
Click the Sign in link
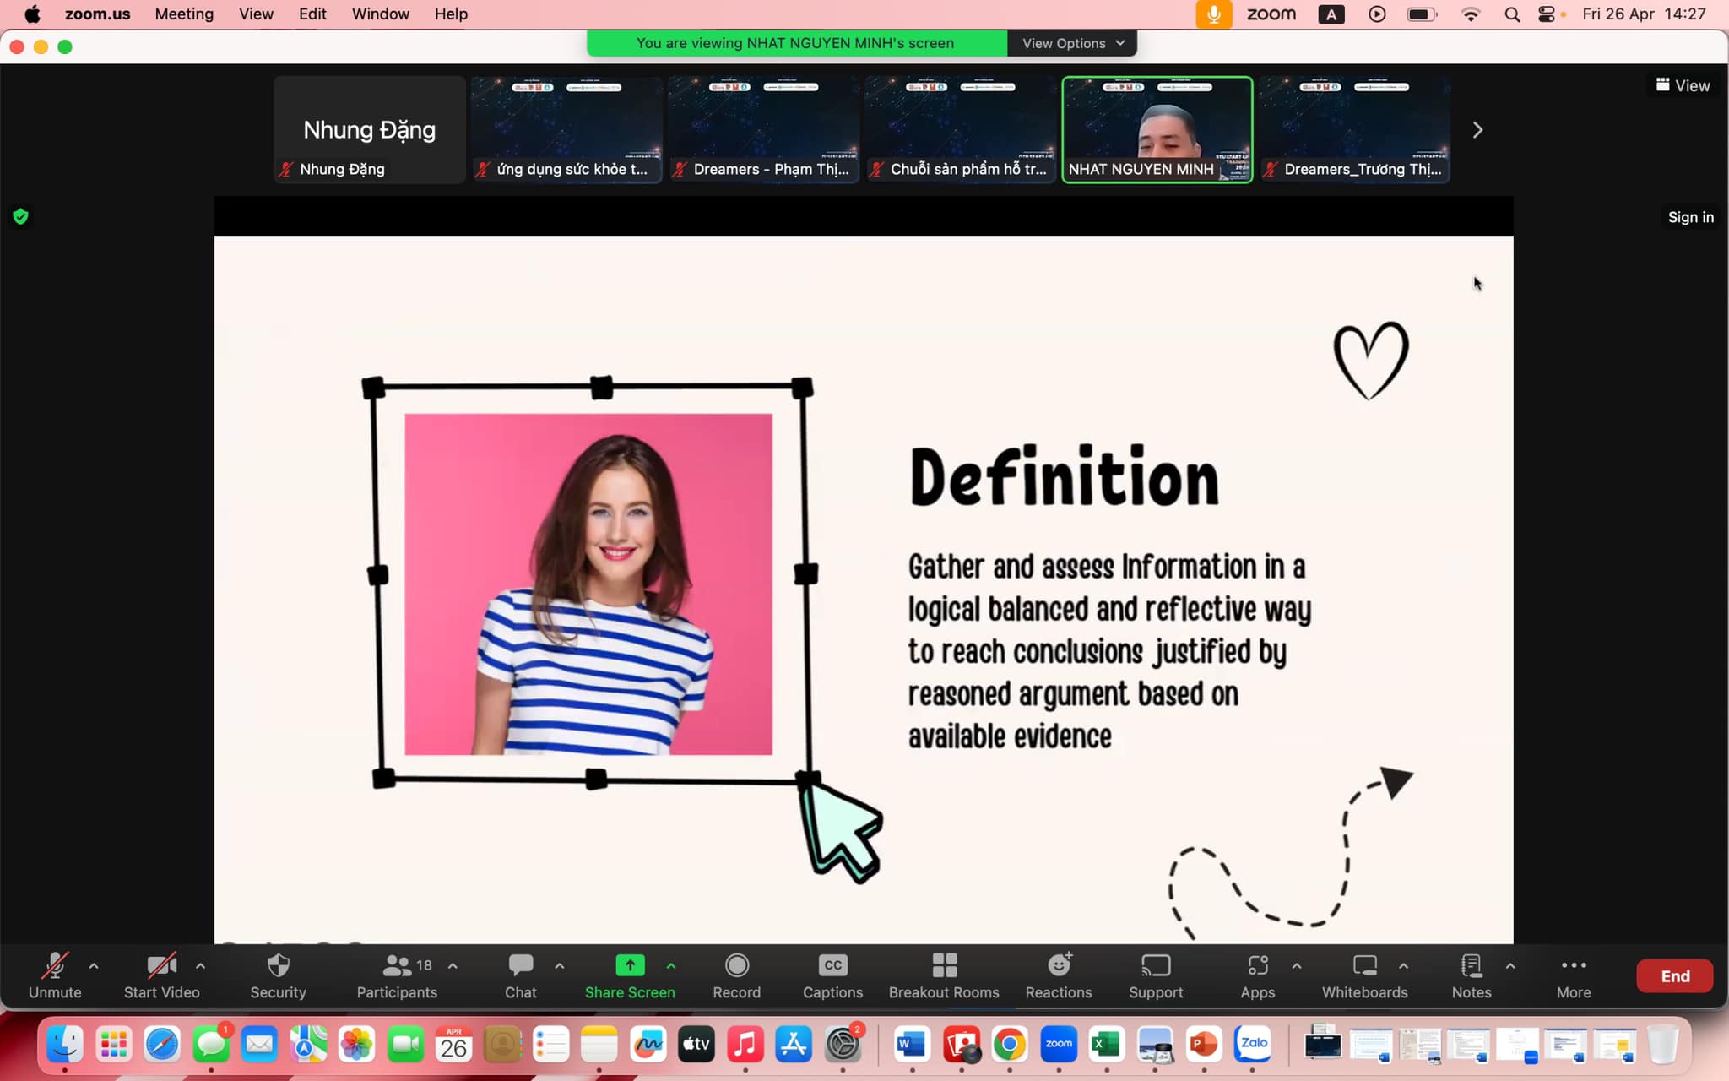pyautogui.click(x=1690, y=217)
